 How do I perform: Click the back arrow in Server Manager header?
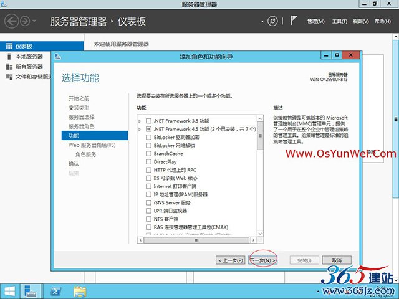tap(11, 21)
